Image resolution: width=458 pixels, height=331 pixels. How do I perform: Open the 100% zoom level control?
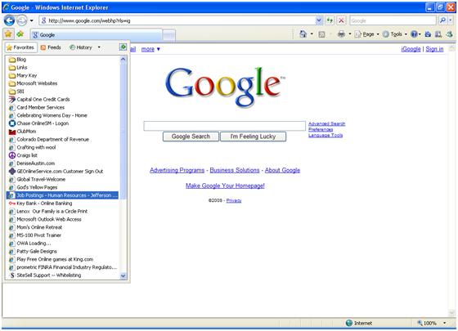coord(432,323)
